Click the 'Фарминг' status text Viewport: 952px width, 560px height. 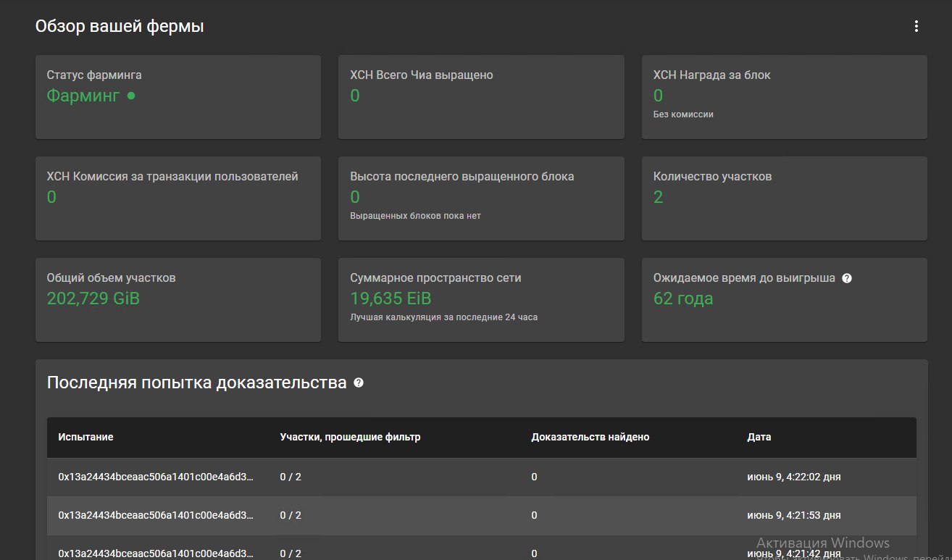(x=83, y=96)
